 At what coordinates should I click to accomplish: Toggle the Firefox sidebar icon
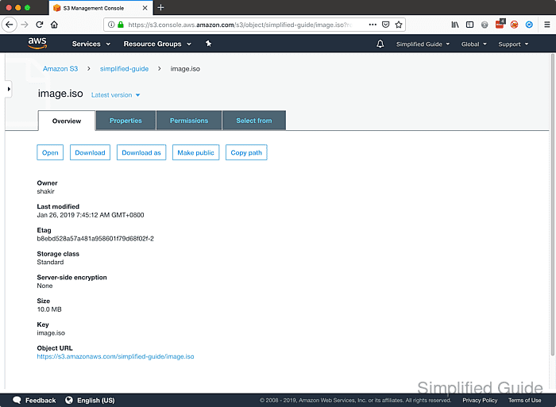pos(469,25)
